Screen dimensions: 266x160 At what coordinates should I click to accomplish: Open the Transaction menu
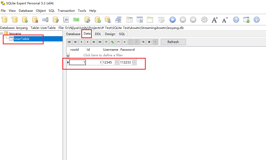click(66, 11)
